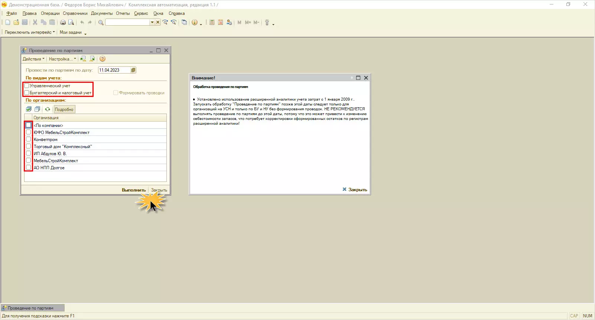The height and width of the screenshot is (320, 595).
Task: Open the calendar from the main toolbar
Action: click(220, 22)
